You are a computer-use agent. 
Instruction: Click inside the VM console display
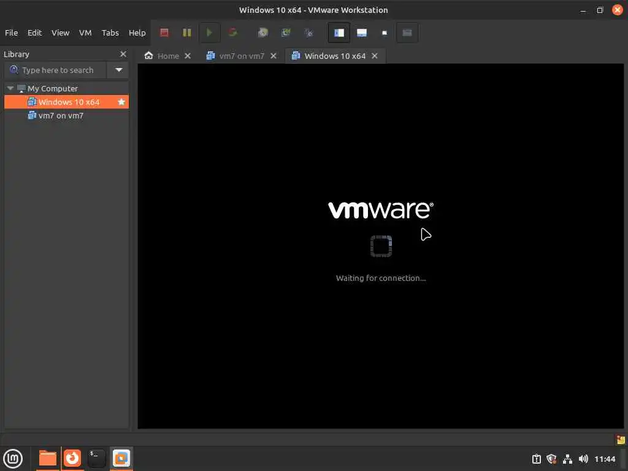click(380, 246)
